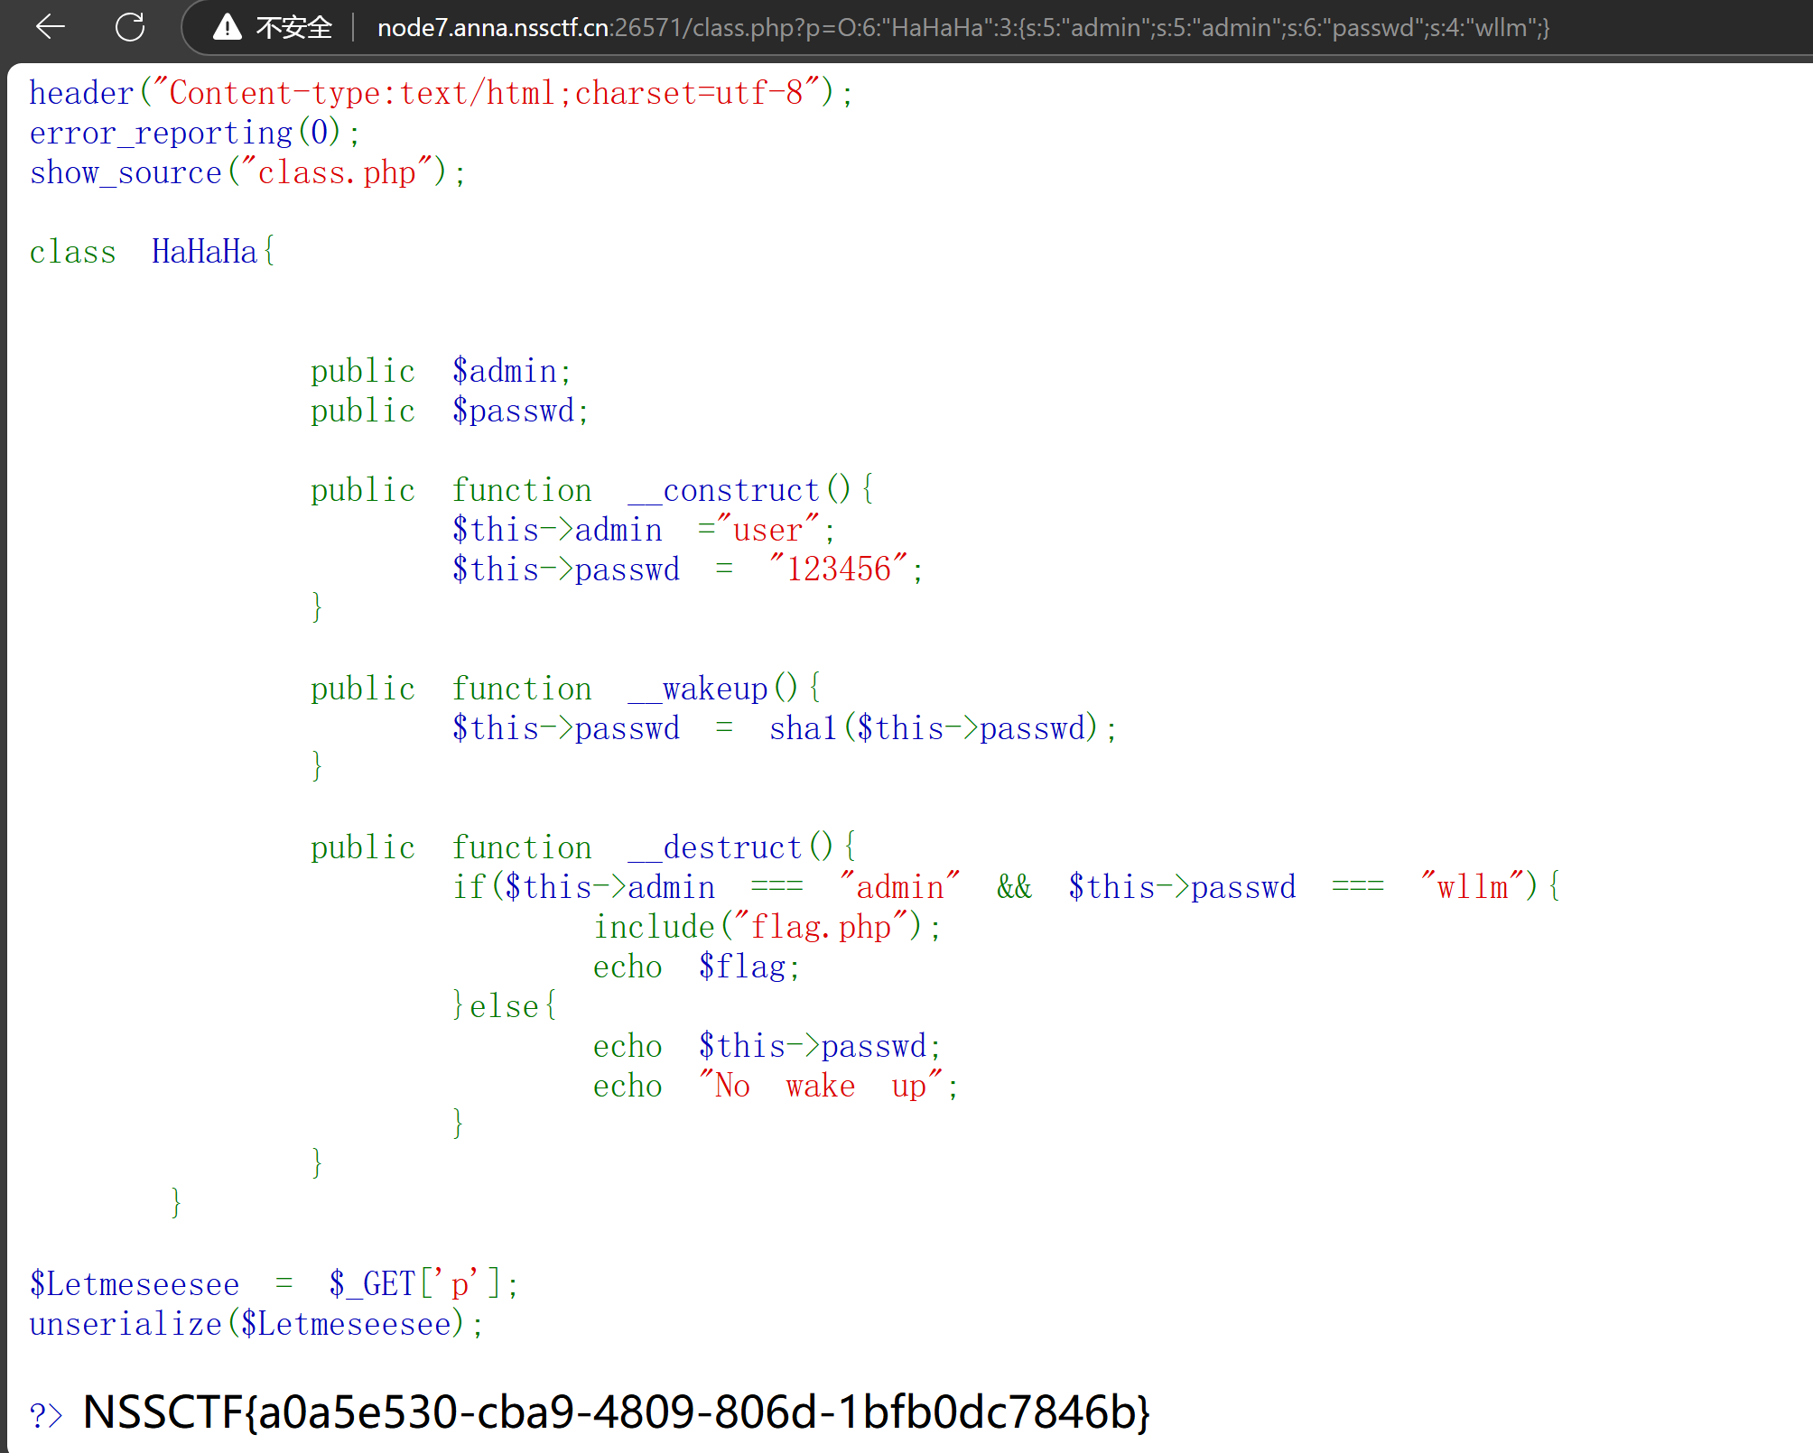This screenshot has width=1813, height=1453.
Task: Click the }else{ line
Action: (x=505, y=1006)
